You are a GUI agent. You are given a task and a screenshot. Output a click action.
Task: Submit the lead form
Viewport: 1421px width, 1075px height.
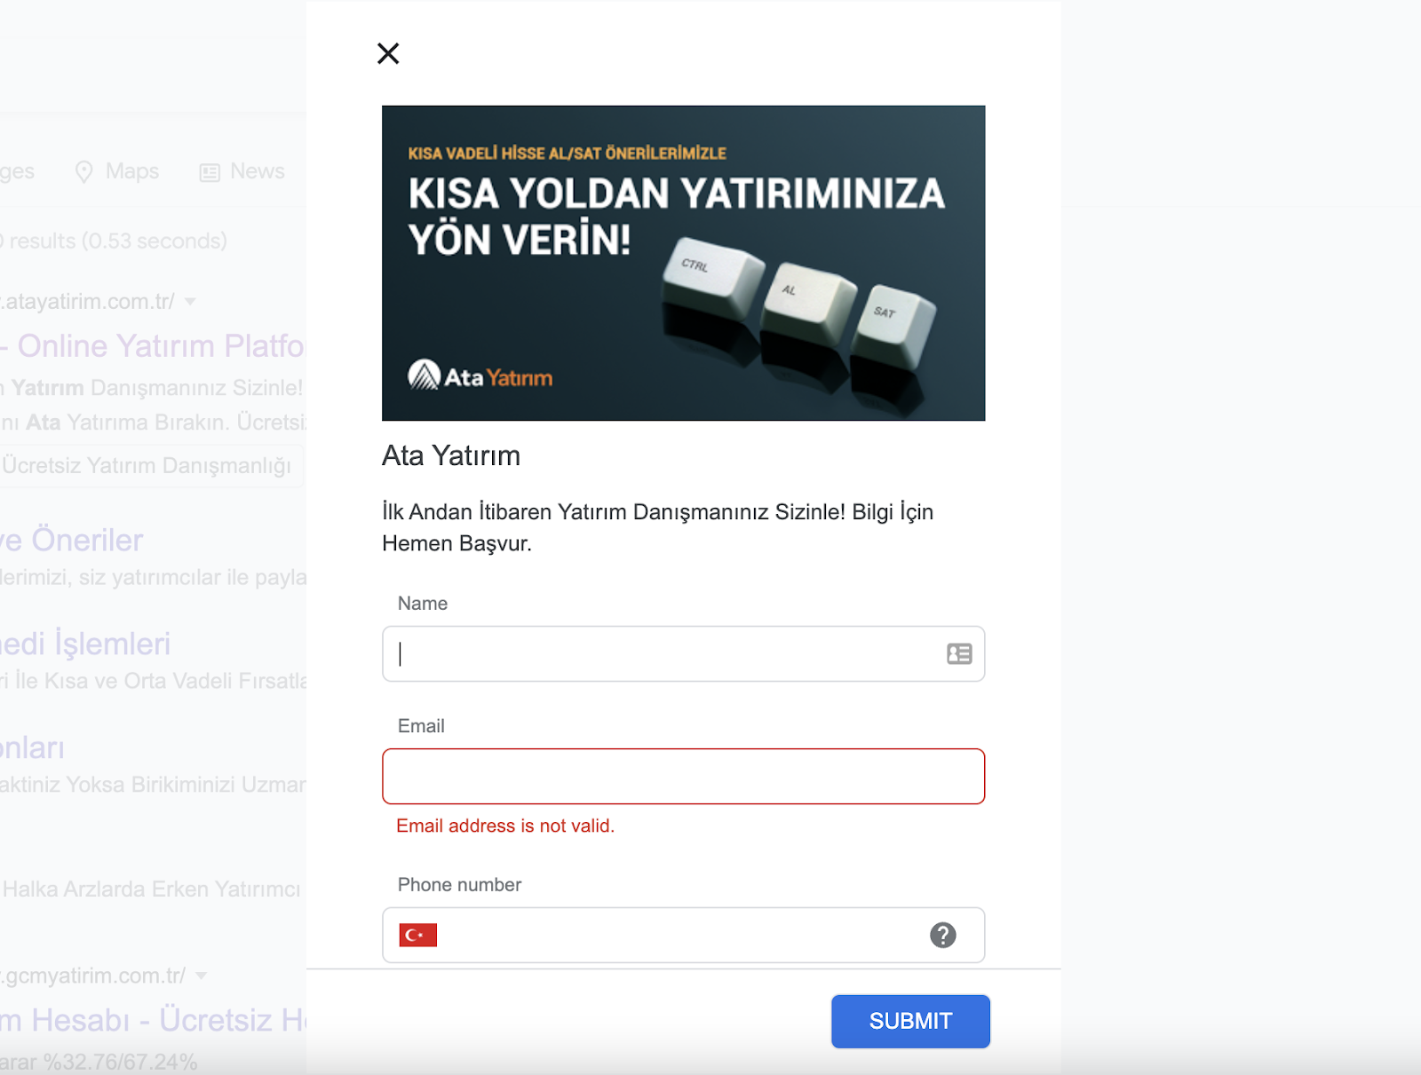coord(910,1021)
